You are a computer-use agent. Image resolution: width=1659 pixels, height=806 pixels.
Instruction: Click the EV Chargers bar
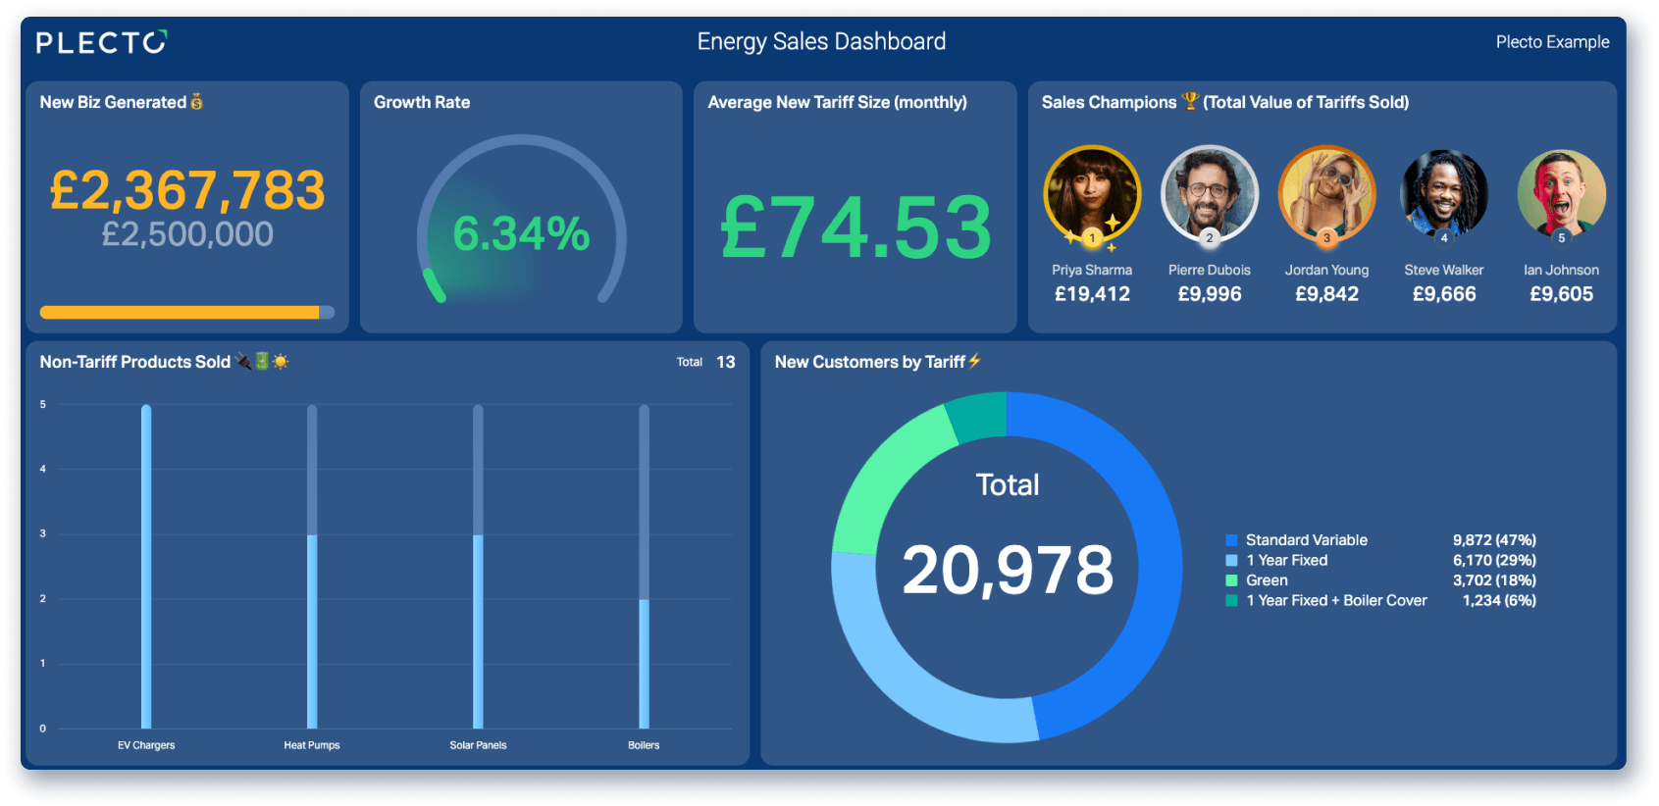click(146, 567)
